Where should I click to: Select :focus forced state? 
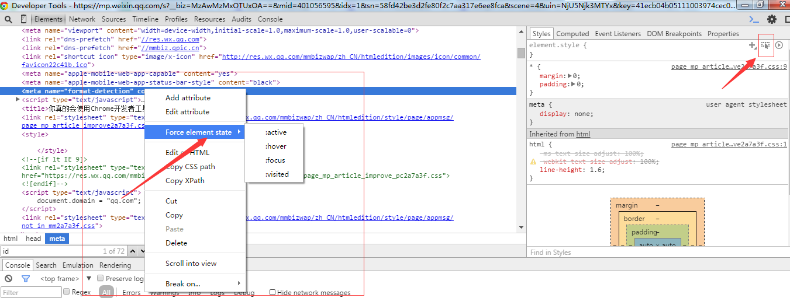pyautogui.click(x=274, y=160)
